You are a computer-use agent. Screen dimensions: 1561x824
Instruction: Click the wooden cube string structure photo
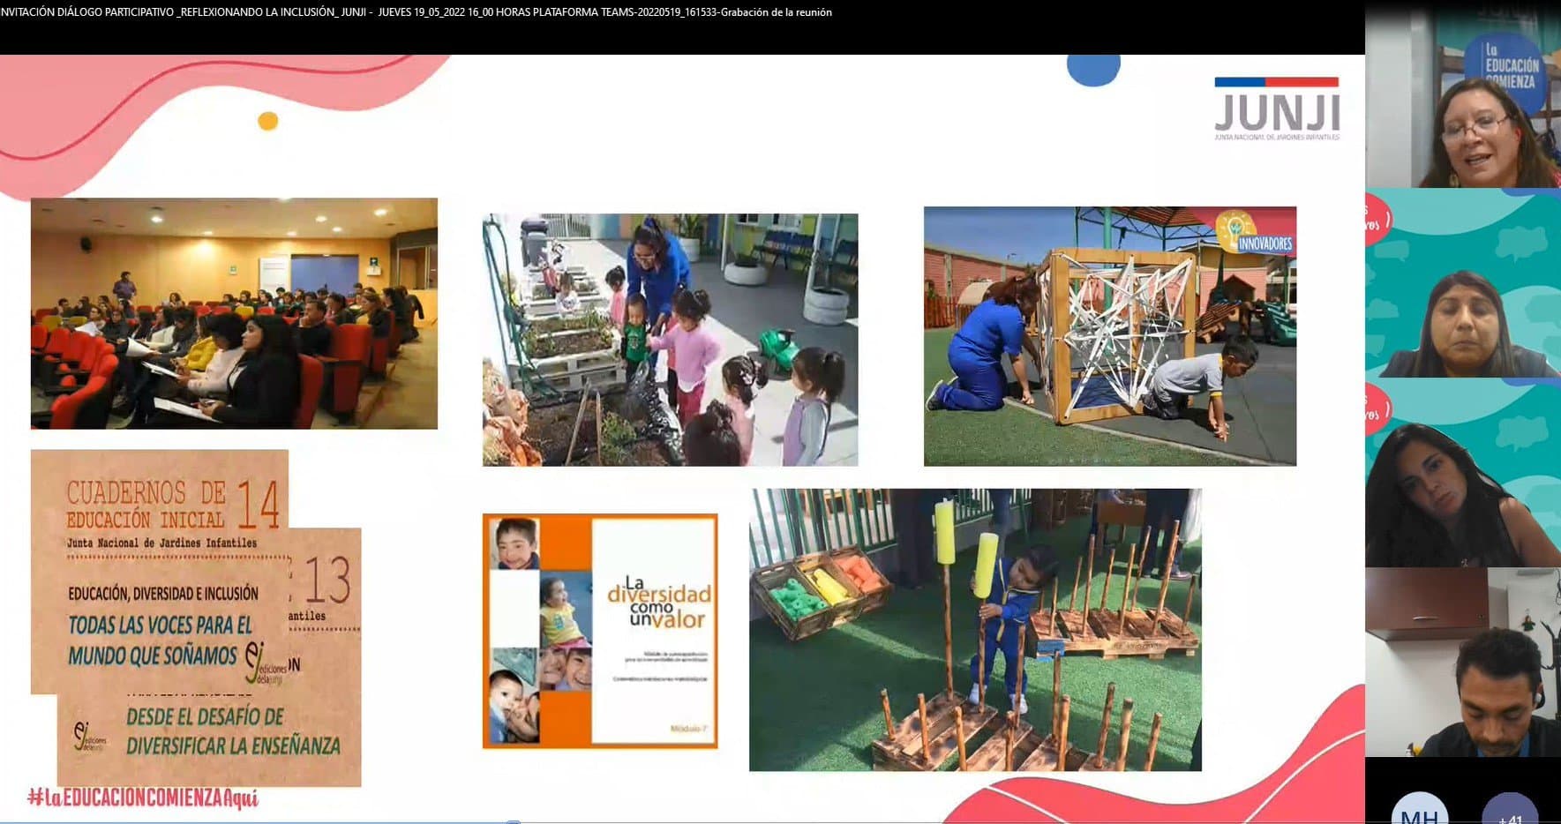[1109, 336]
